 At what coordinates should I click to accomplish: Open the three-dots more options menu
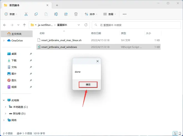[x=124, y=14]
